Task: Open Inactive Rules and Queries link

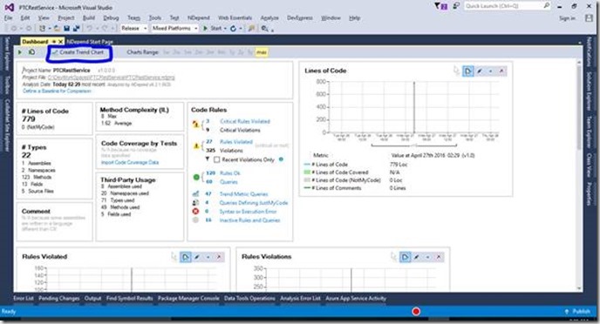Action: (249, 220)
